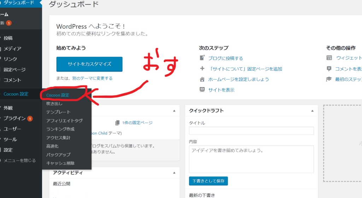Image resolution: width=362 pixels, height=198 pixels.
Task: Click the サイトをカスタマイズ button
Action: click(x=89, y=64)
